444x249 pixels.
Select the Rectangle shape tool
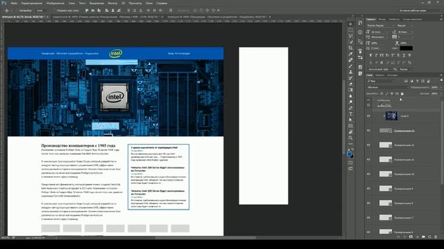[x=350, y=126]
